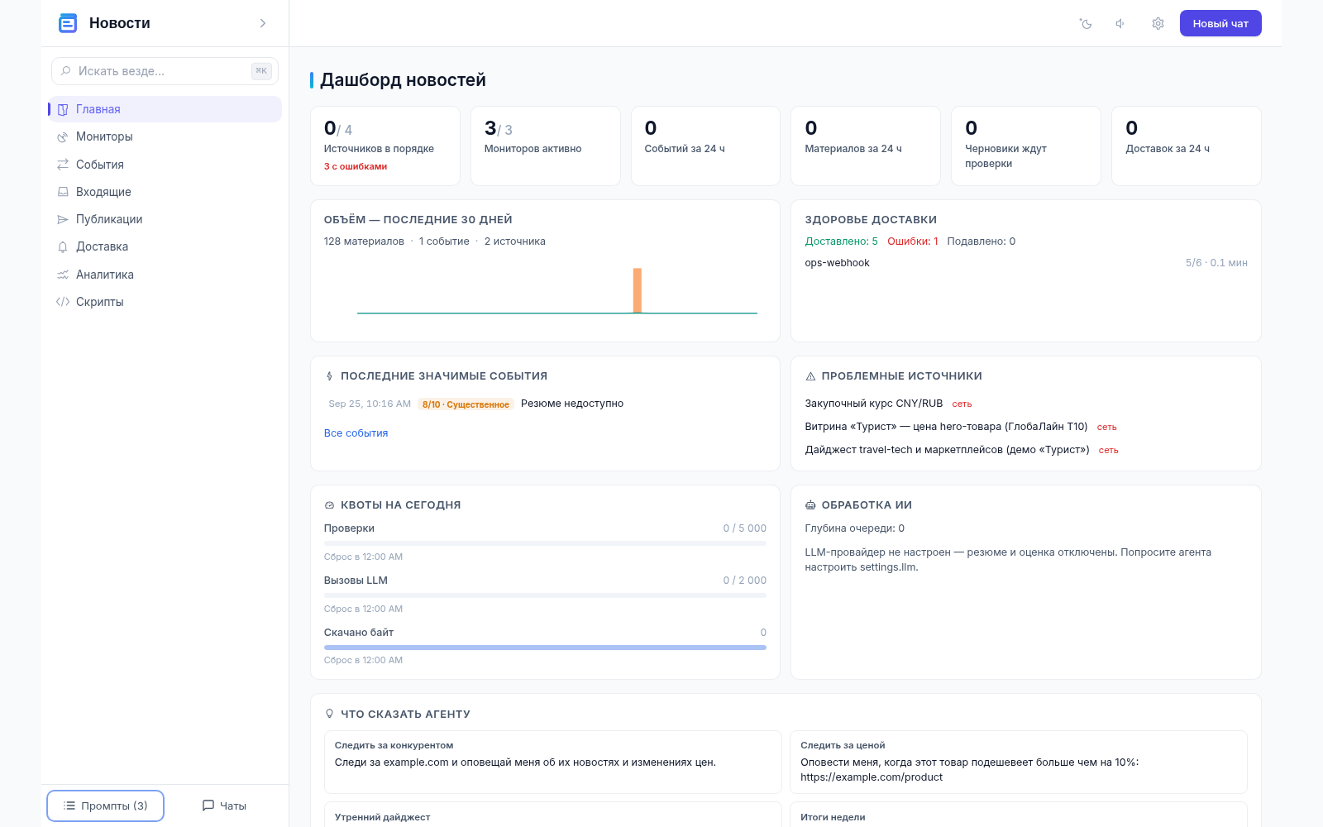Go to События via its arrows icon

pyautogui.click(x=63, y=165)
